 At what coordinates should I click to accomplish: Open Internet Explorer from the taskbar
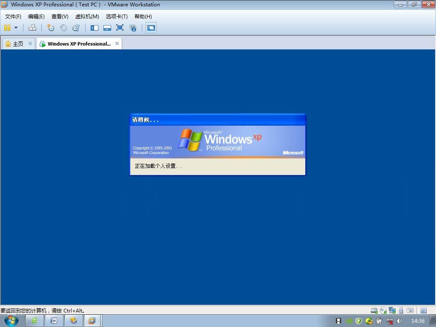click(34, 321)
